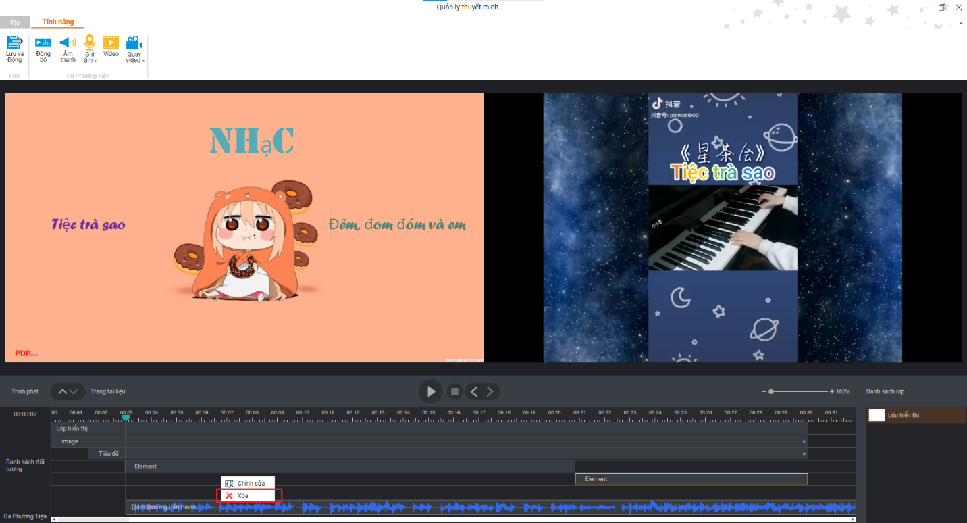
Task: Click the NHạC slide preview thumbnail
Action: click(244, 228)
